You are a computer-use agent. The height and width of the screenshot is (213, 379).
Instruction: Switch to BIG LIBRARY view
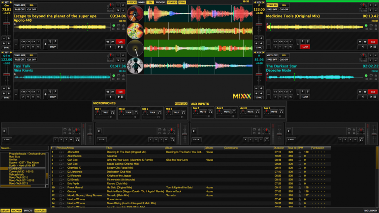pos(371,211)
